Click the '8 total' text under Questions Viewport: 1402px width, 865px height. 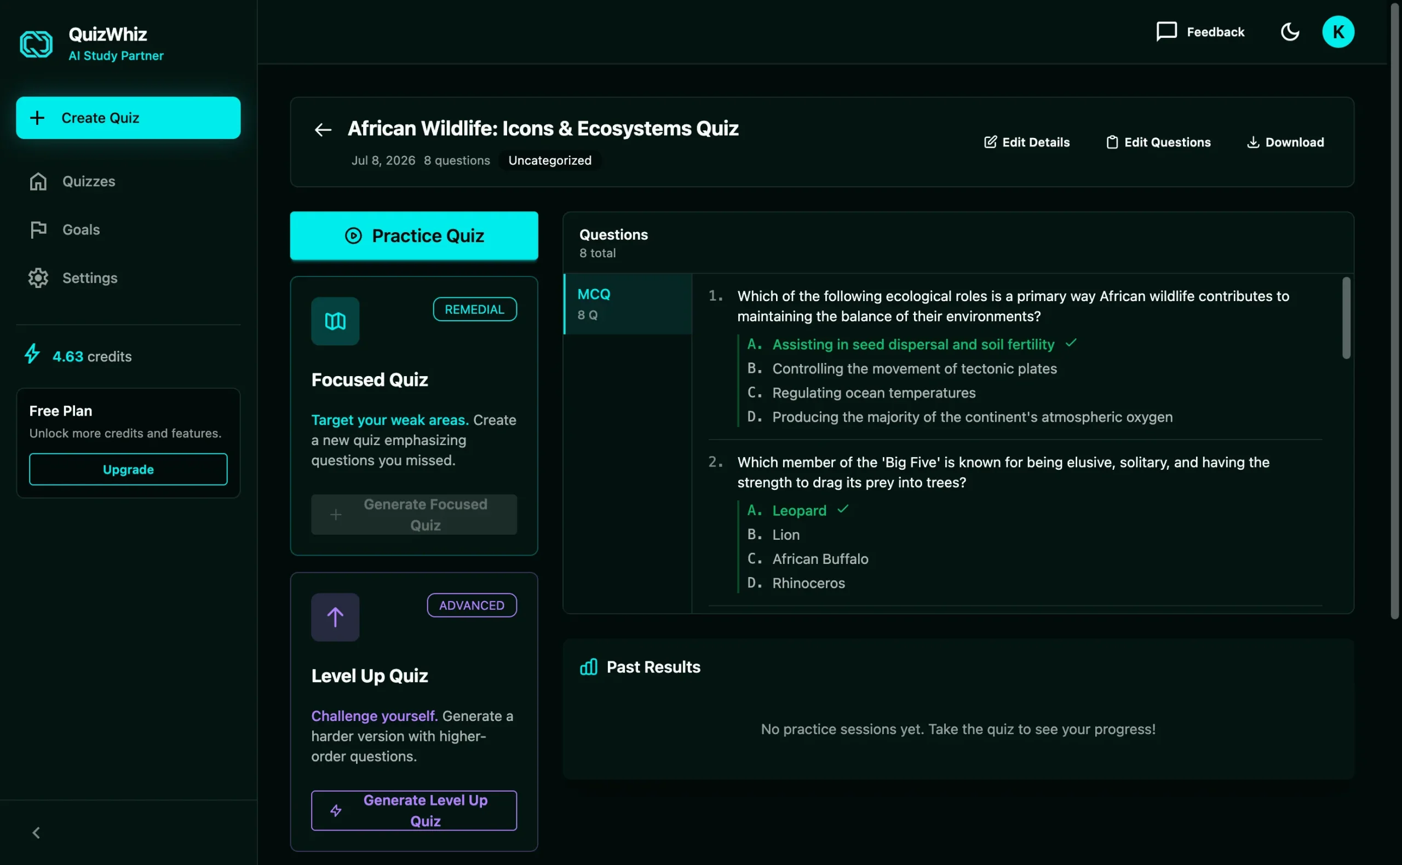pyautogui.click(x=597, y=253)
